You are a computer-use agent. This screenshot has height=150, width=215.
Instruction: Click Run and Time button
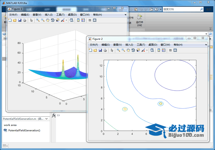pyautogui.click(x=140, y=20)
